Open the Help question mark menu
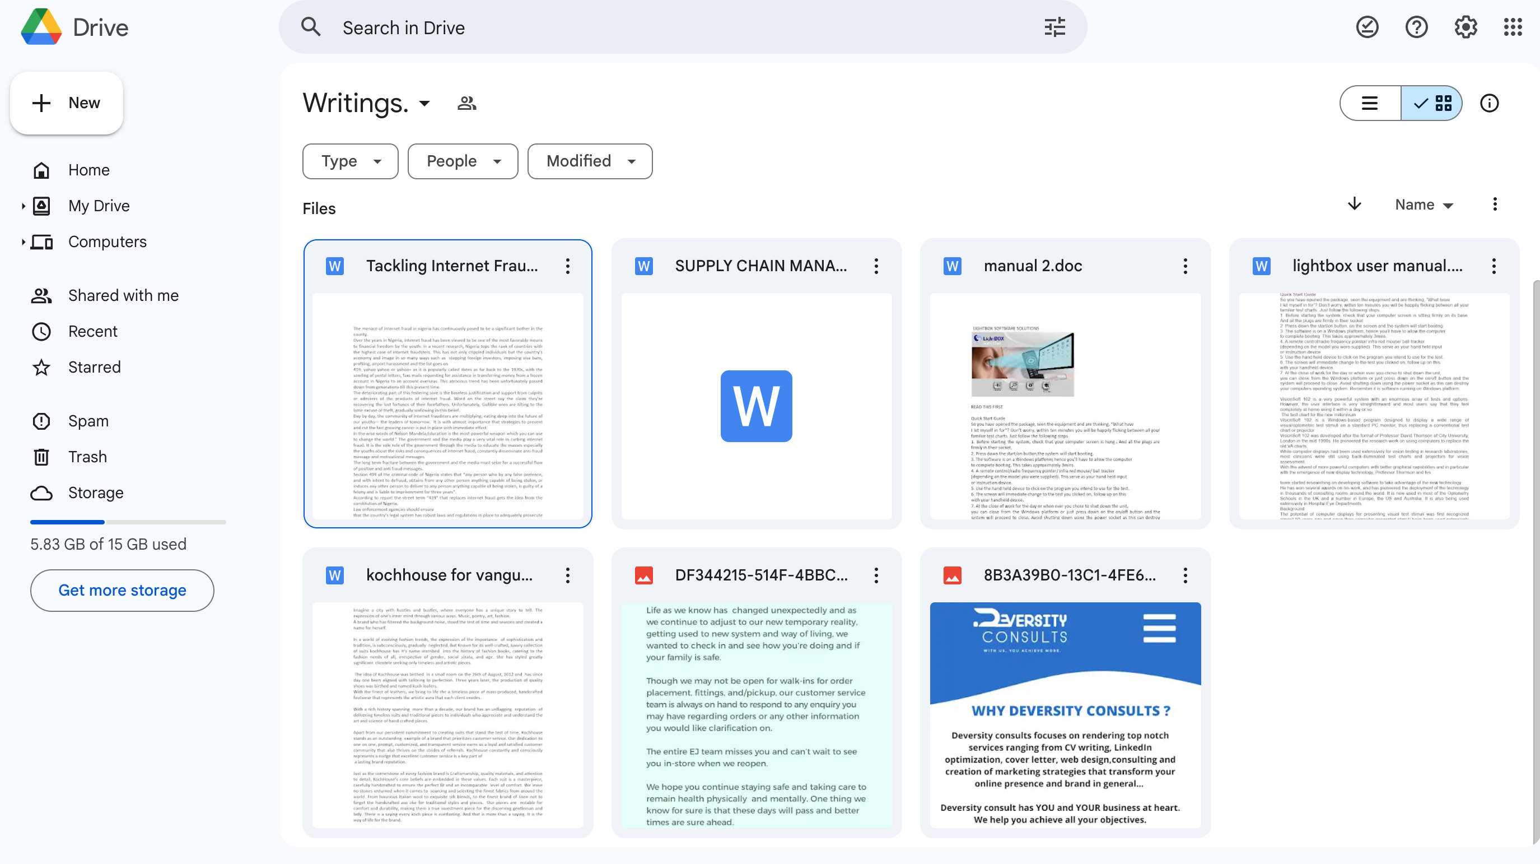This screenshot has width=1540, height=864. click(1416, 27)
